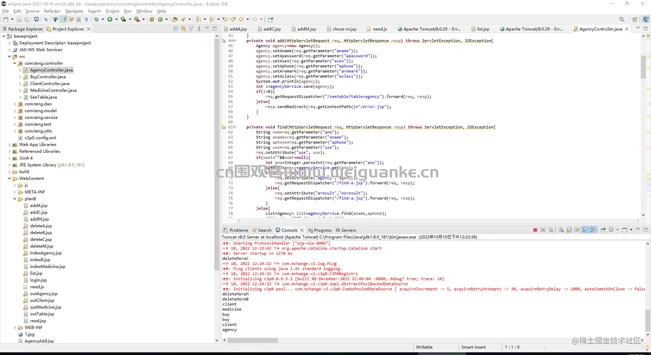The width and height of the screenshot is (651, 355).
Task: Collapse the baseproject tree node
Action: tap(4, 36)
